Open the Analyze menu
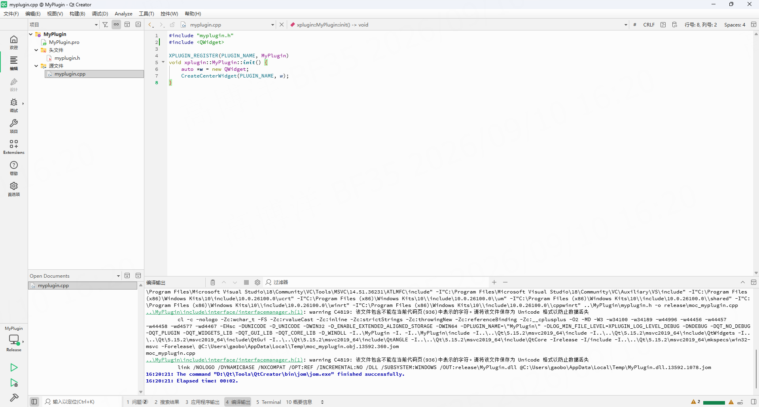The image size is (759, 407). [x=123, y=14]
